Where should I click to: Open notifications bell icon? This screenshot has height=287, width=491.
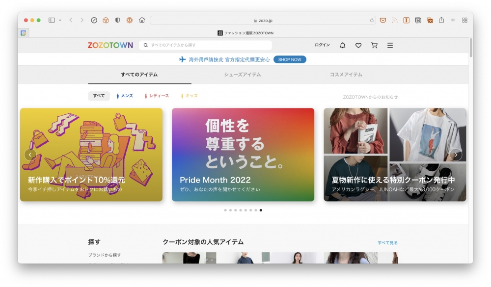click(x=343, y=46)
